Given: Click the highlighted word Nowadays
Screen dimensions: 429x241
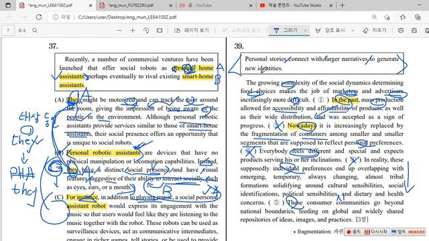Looking at the screenshot, I should 302,125.
